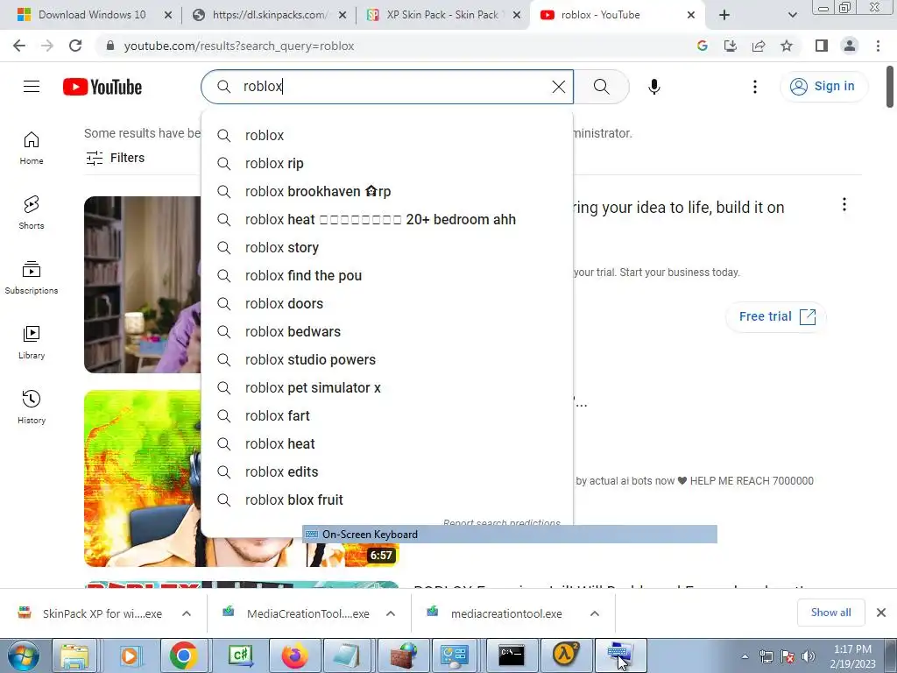Switch to XP Skin Pack tab

442,15
